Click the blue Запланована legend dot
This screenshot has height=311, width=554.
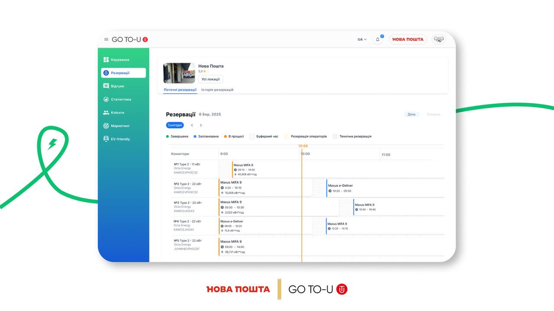click(x=195, y=136)
